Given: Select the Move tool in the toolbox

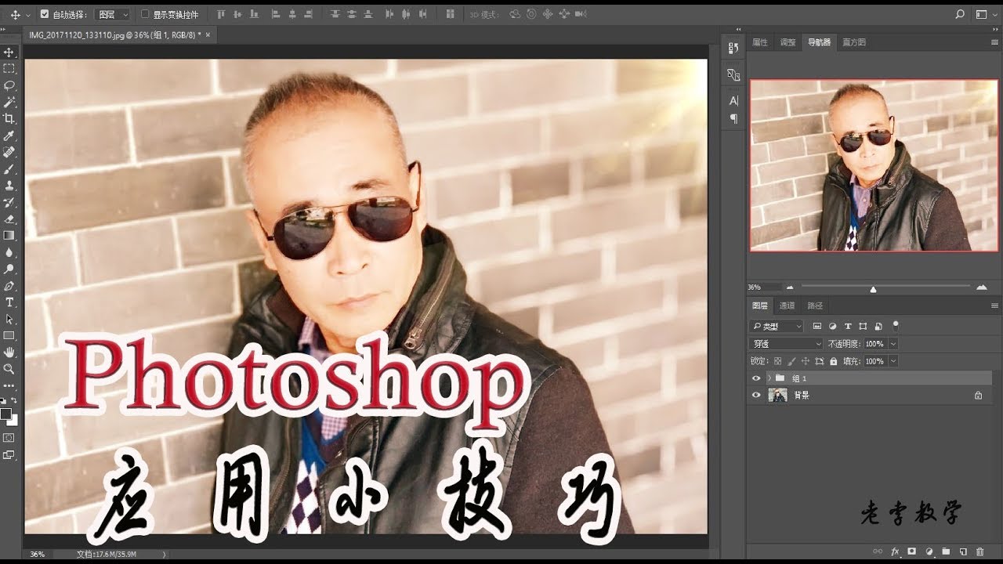Looking at the screenshot, I should coord(9,52).
